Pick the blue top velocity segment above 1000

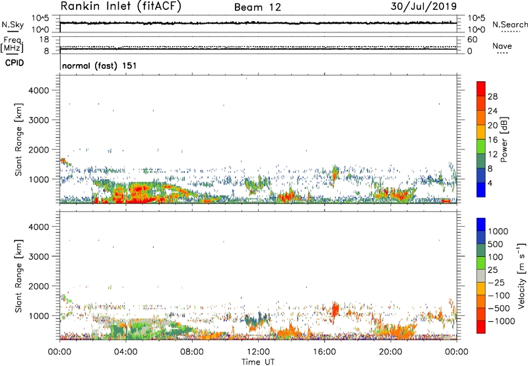481,225
